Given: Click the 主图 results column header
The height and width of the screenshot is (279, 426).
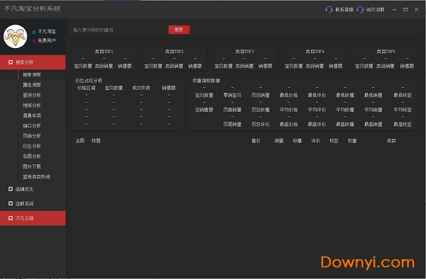Looking at the screenshot, I should 80,141.
